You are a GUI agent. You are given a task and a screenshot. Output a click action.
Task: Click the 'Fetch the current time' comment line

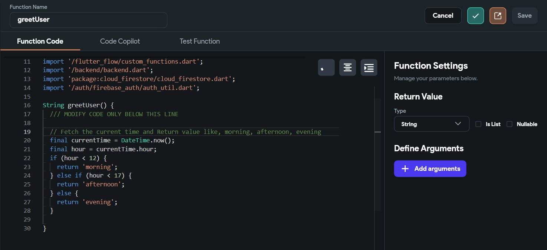(x=185, y=132)
